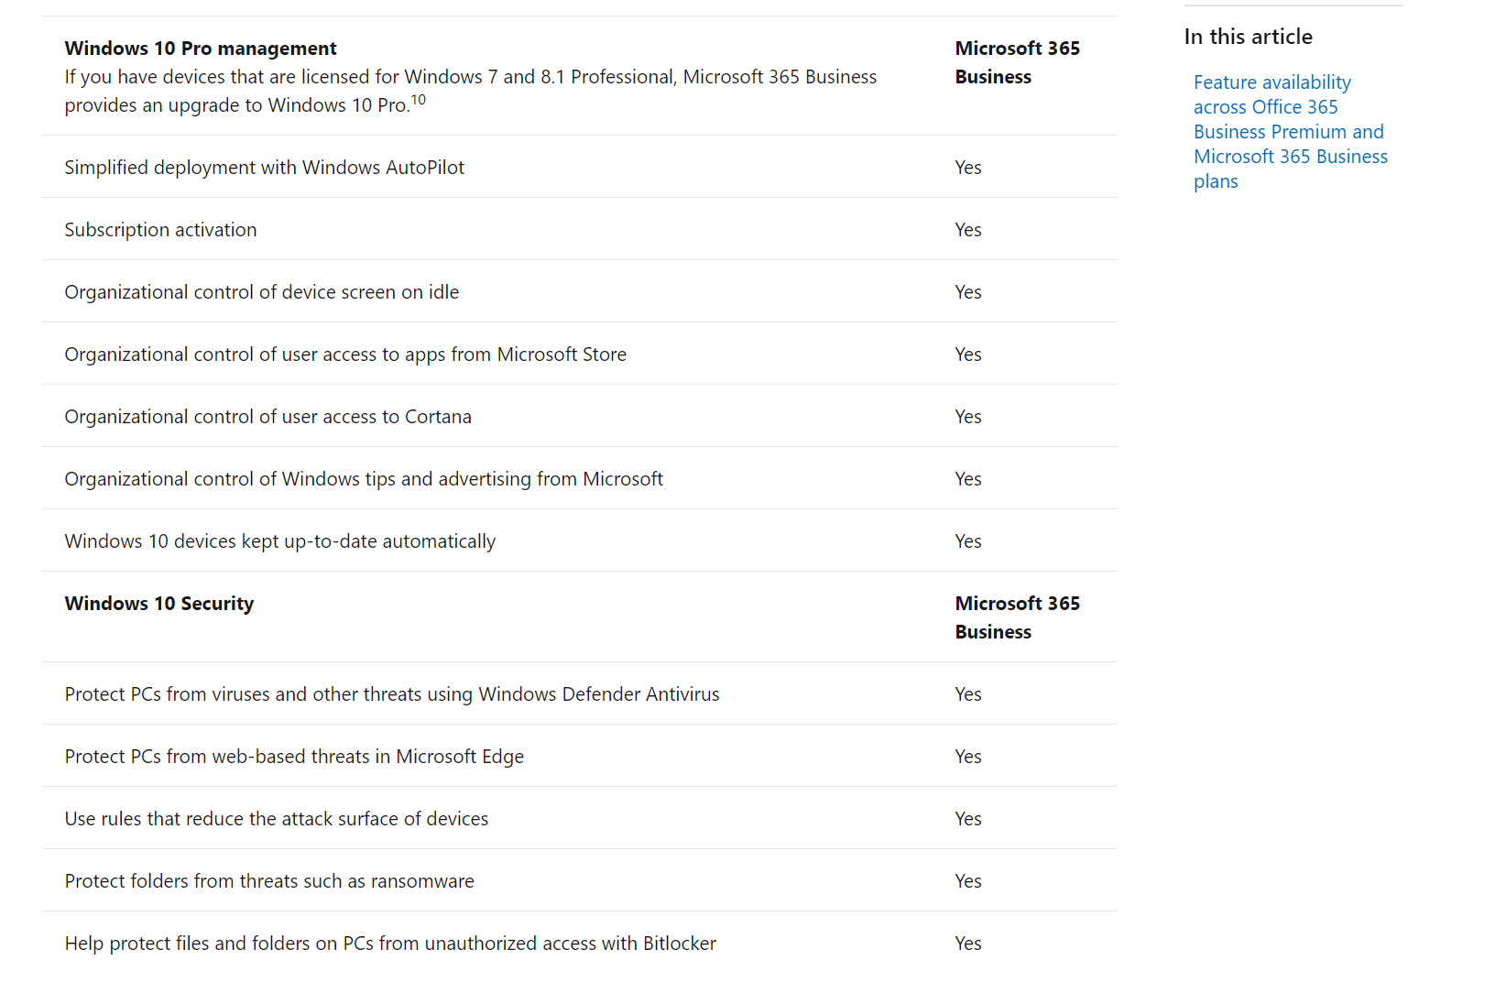Click the Bitlocker unauthorized access row text
1495x993 pixels.
coord(390,944)
